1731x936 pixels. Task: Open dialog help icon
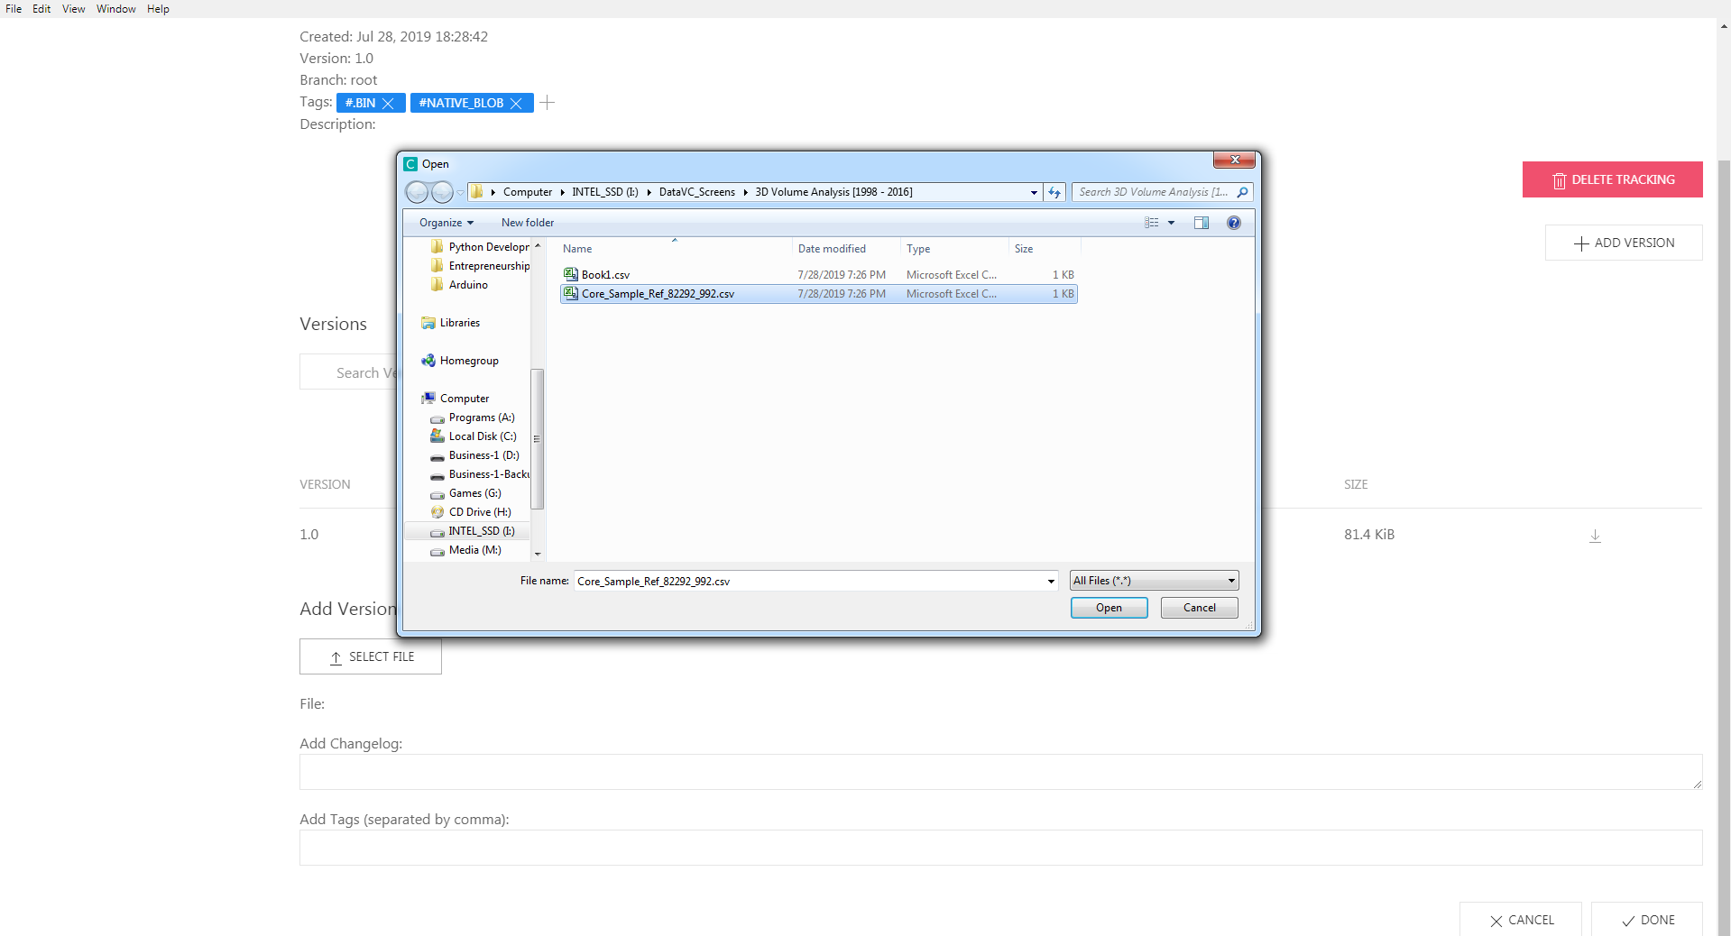pyautogui.click(x=1234, y=223)
